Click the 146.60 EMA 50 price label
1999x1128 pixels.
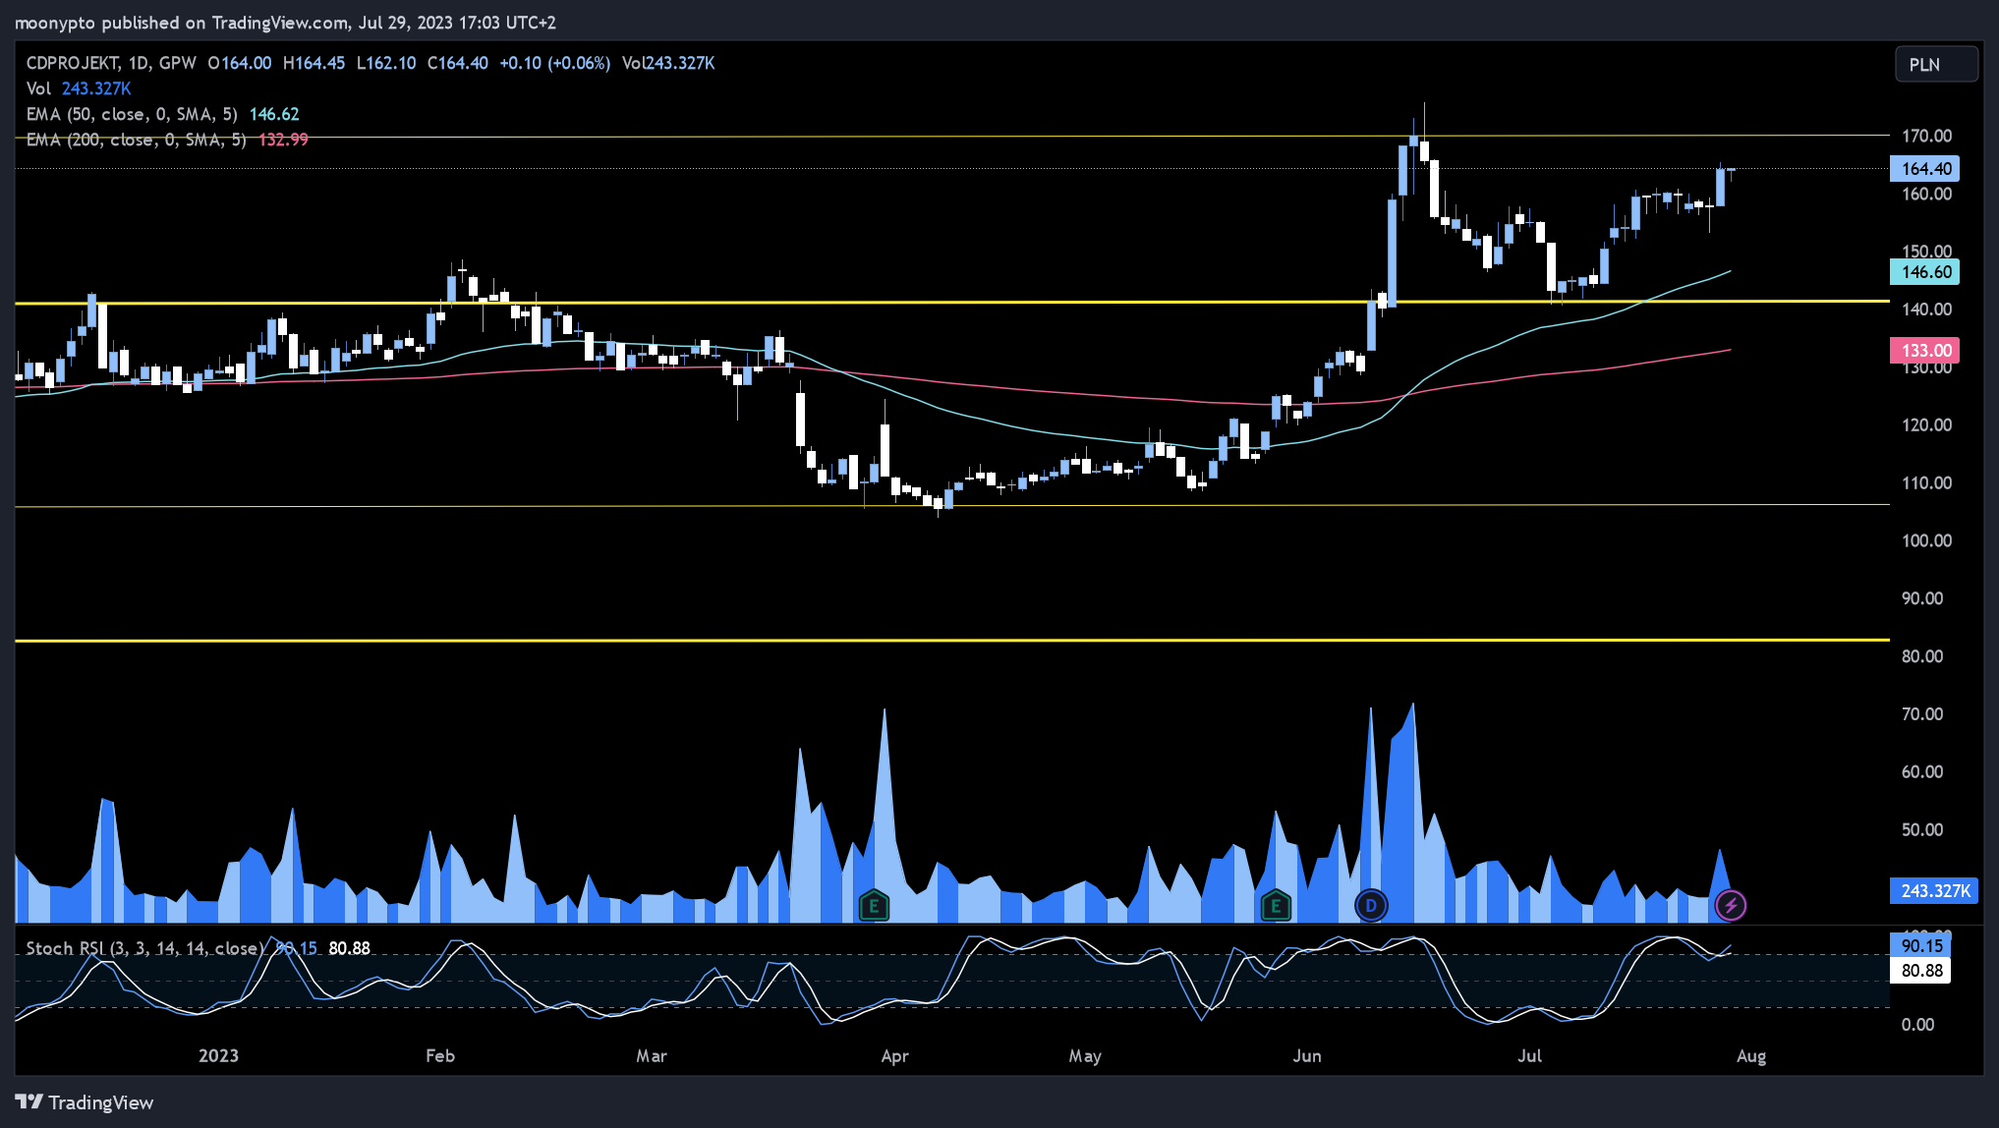point(1925,272)
